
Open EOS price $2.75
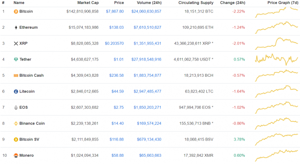click(119, 107)
